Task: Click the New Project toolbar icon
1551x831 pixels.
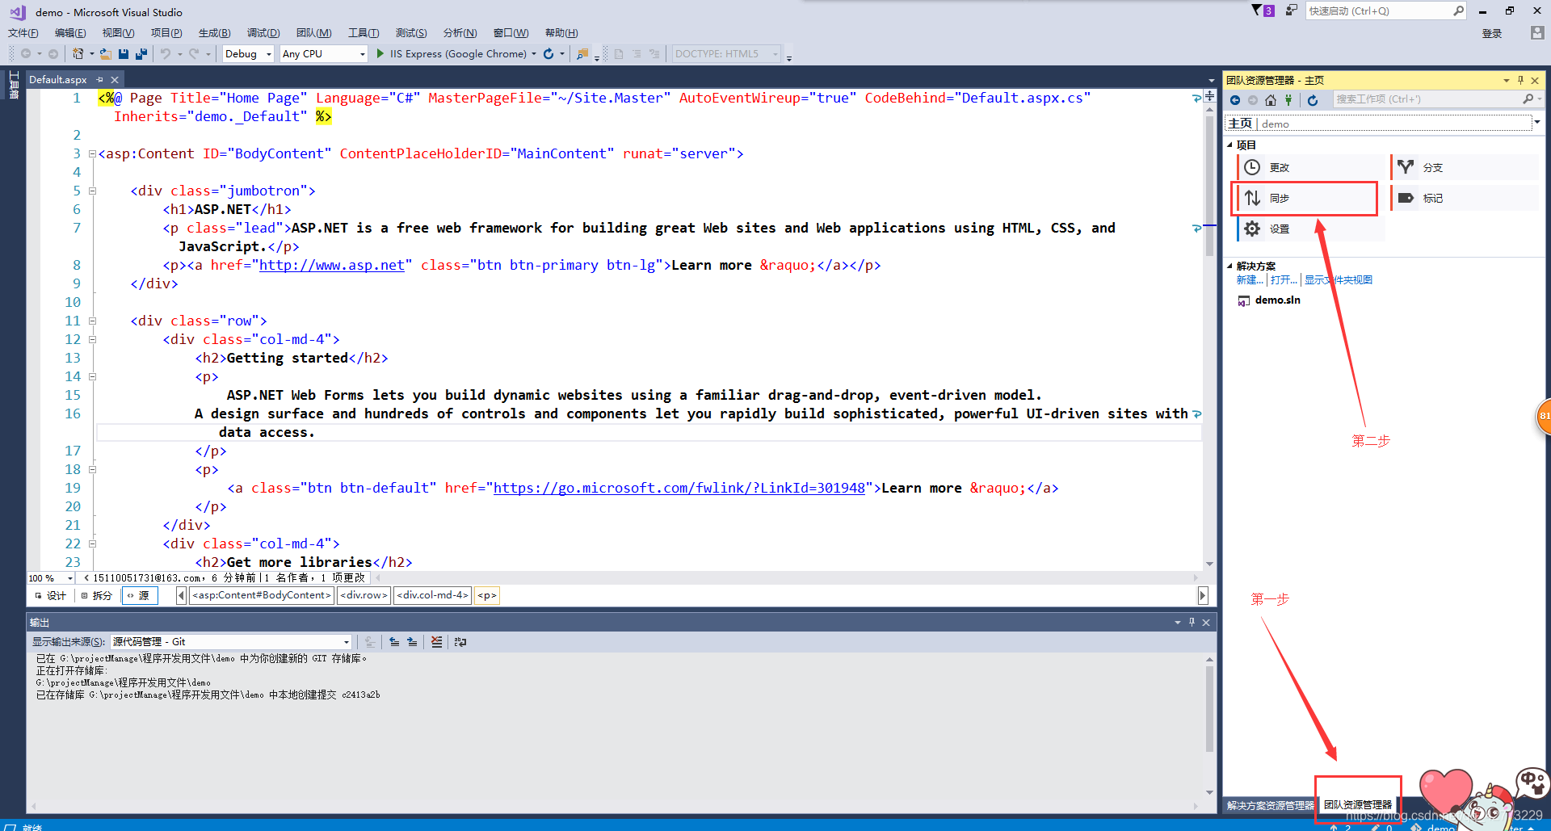Action: [78, 54]
